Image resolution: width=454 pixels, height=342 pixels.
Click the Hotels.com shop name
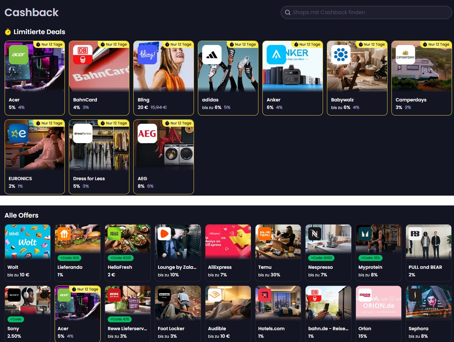pos(271,328)
